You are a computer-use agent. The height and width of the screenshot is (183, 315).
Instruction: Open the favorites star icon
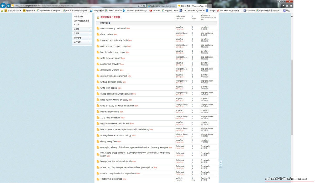tap(287, 6)
